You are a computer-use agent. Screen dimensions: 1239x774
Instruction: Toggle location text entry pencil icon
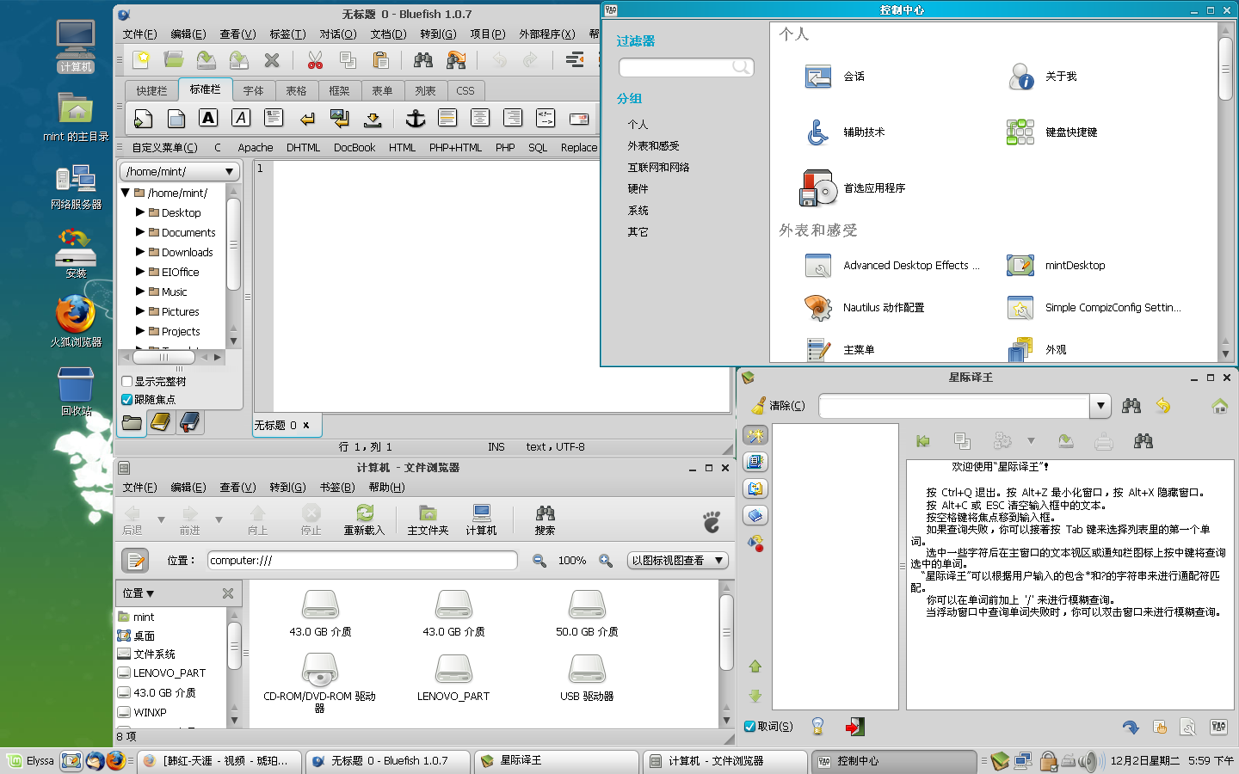click(135, 561)
